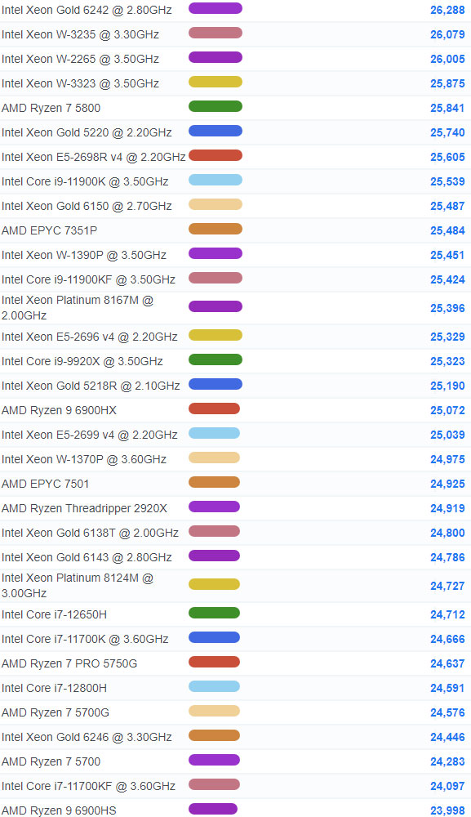Open the AMD EPYC 7501 entry

pos(45,484)
